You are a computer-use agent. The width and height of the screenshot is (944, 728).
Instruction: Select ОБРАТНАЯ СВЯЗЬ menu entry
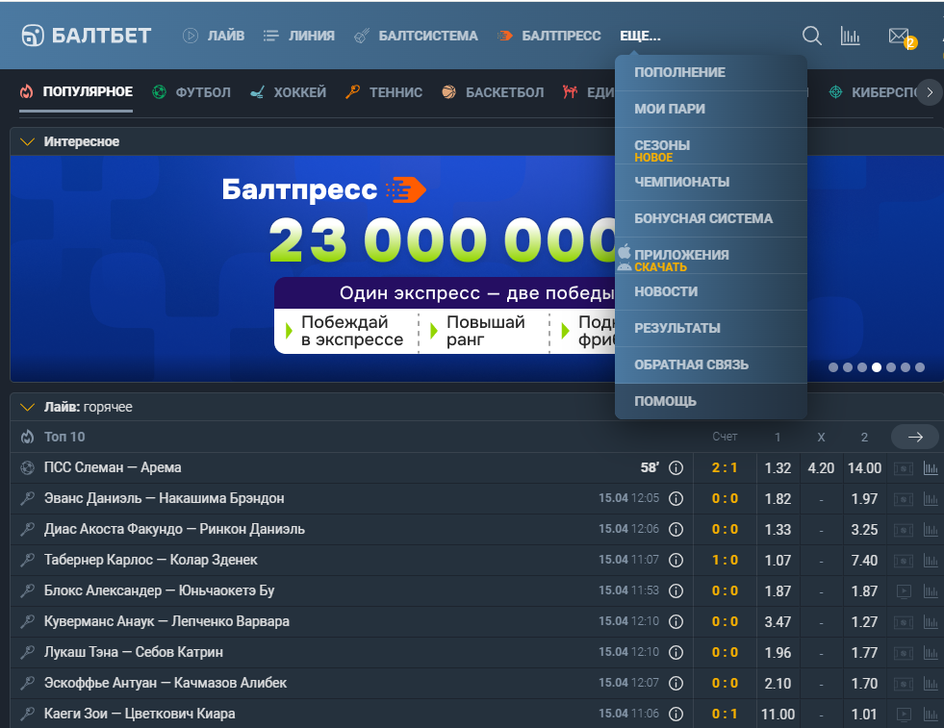pos(711,364)
